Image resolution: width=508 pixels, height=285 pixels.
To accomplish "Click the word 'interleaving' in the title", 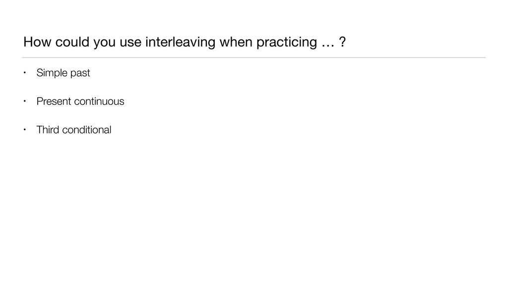I will point(181,43).
